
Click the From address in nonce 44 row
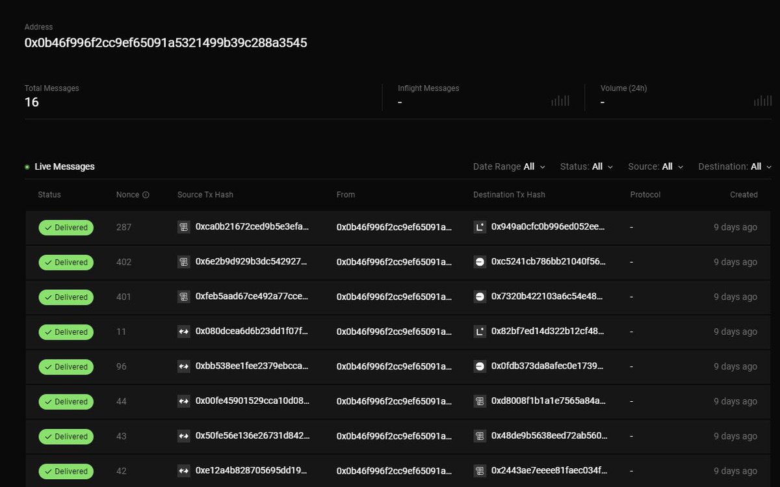tap(394, 402)
